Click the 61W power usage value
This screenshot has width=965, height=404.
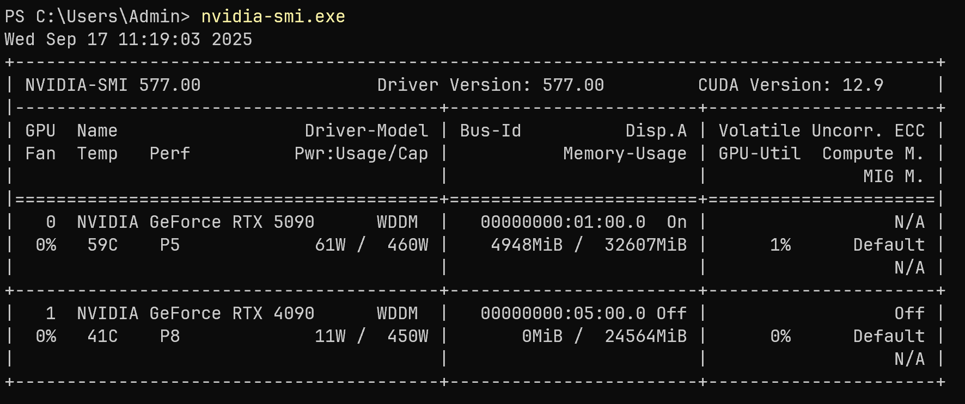(330, 245)
